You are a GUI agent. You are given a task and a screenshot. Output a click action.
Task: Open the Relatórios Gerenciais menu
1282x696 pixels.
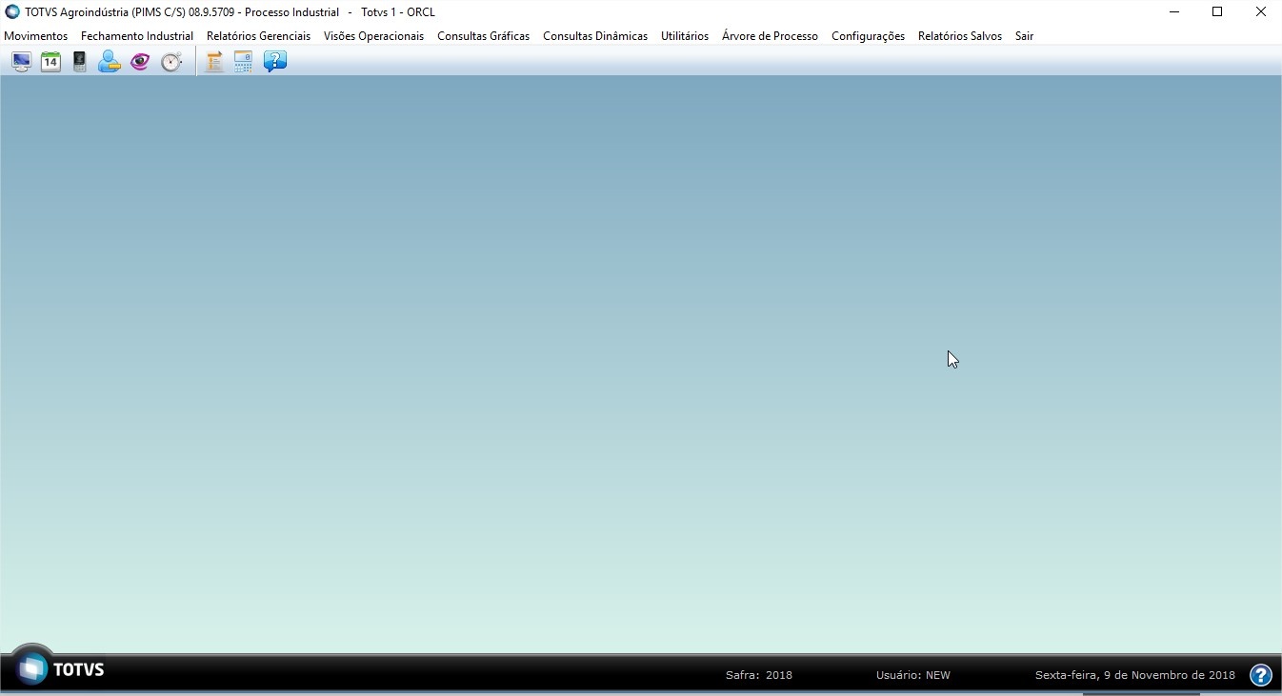coord(258,36)
